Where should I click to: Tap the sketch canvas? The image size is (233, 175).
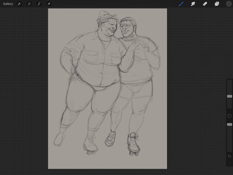(108, 89)
